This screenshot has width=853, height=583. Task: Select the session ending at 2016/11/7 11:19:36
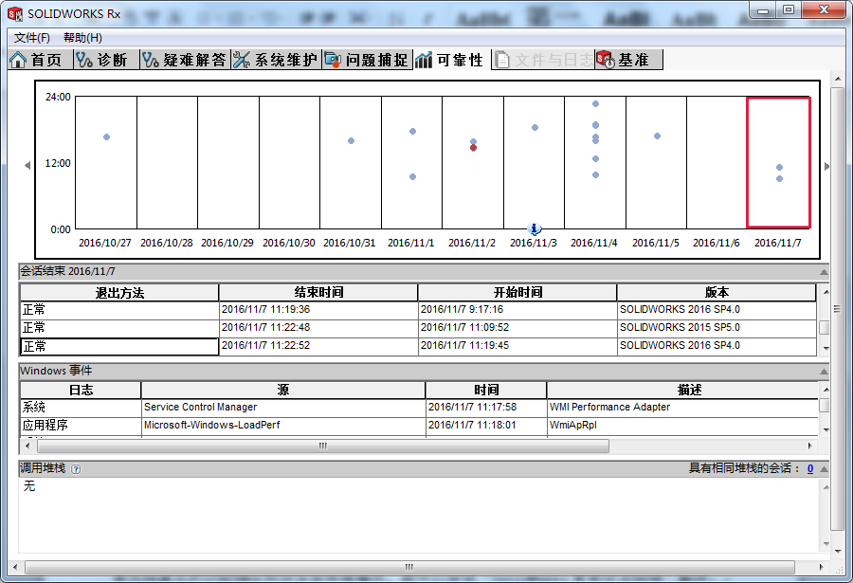(418, 310)
